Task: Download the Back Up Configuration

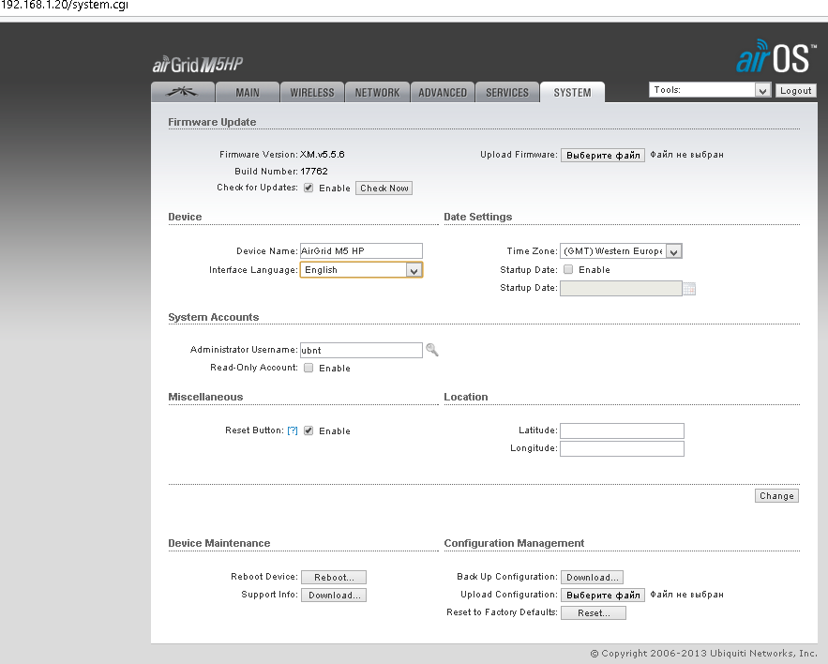Action: point(592,578)
